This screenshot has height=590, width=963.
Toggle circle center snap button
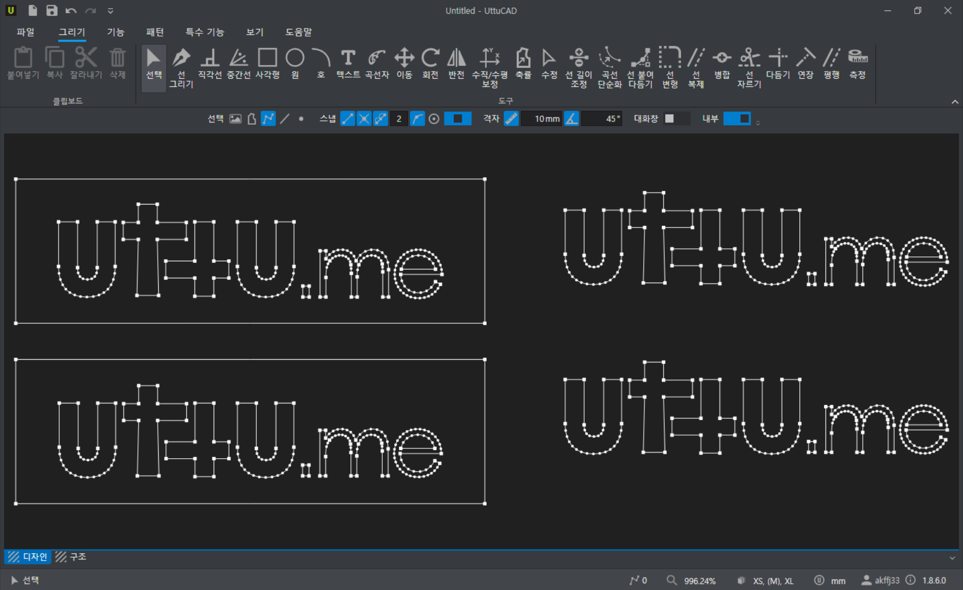[434, 119]
